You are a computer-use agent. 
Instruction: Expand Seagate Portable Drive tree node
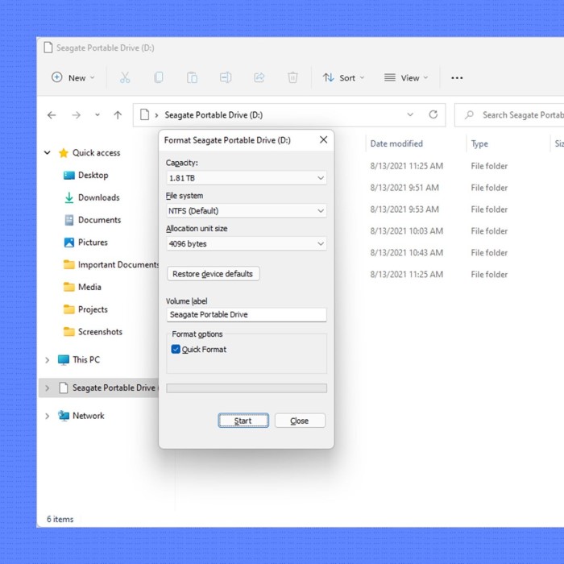coord(47,388)
